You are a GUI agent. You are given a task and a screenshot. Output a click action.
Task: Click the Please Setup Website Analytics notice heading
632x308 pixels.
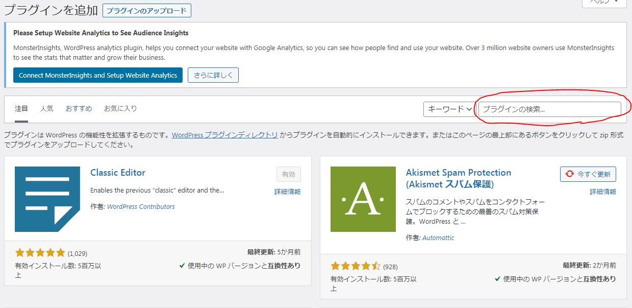[x=101, y=33]
